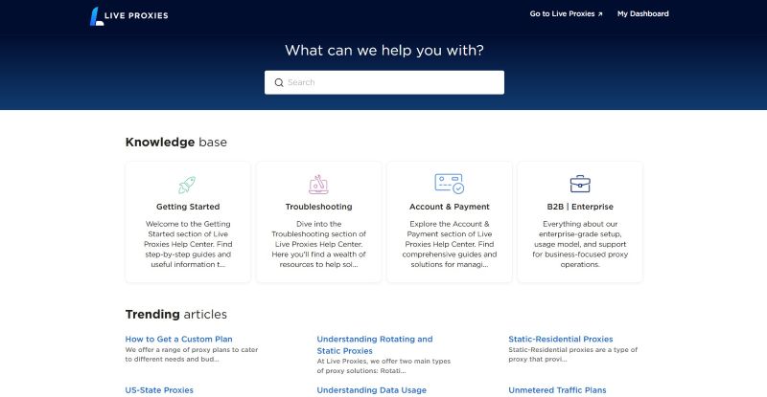This screenshot has height=397, width=767.
Task: Click the B2B Enterprise briefcase icon
Action: coord(580,184)
